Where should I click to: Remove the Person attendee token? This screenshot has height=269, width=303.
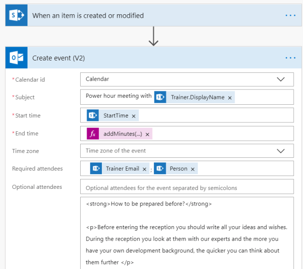pos(193,169)
